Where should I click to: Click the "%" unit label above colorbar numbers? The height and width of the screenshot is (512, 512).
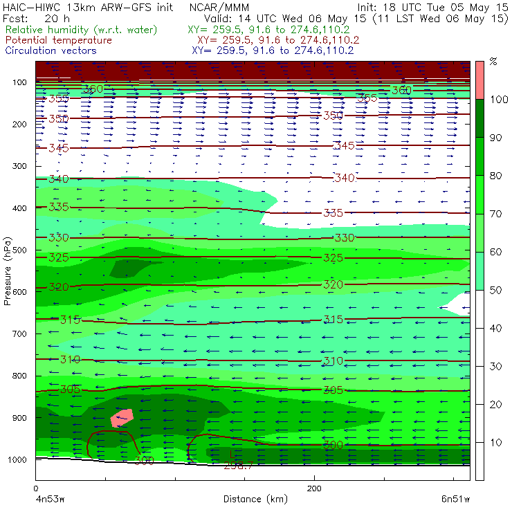click(x=493, y=62)
